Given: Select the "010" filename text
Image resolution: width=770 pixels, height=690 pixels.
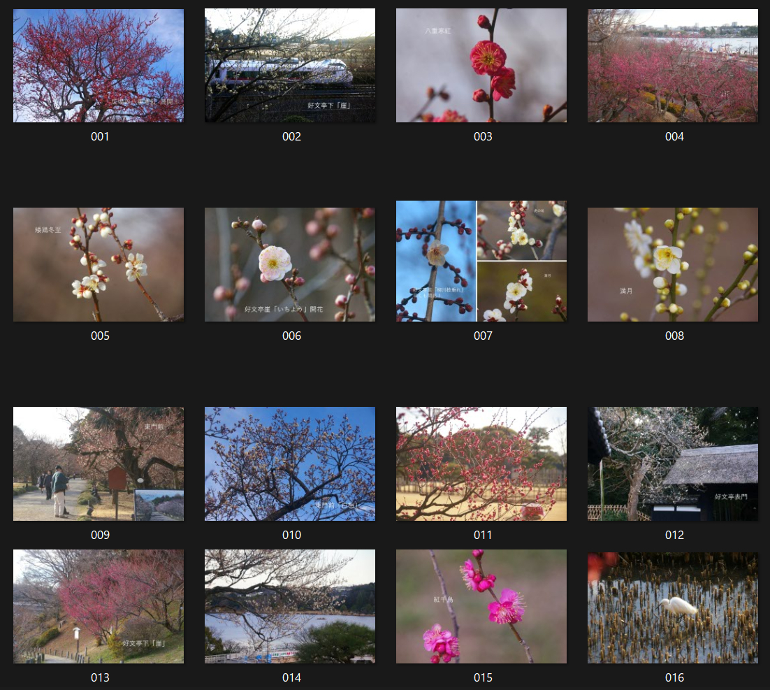Looking at the screenshot, I should click(x=291, y=536).
